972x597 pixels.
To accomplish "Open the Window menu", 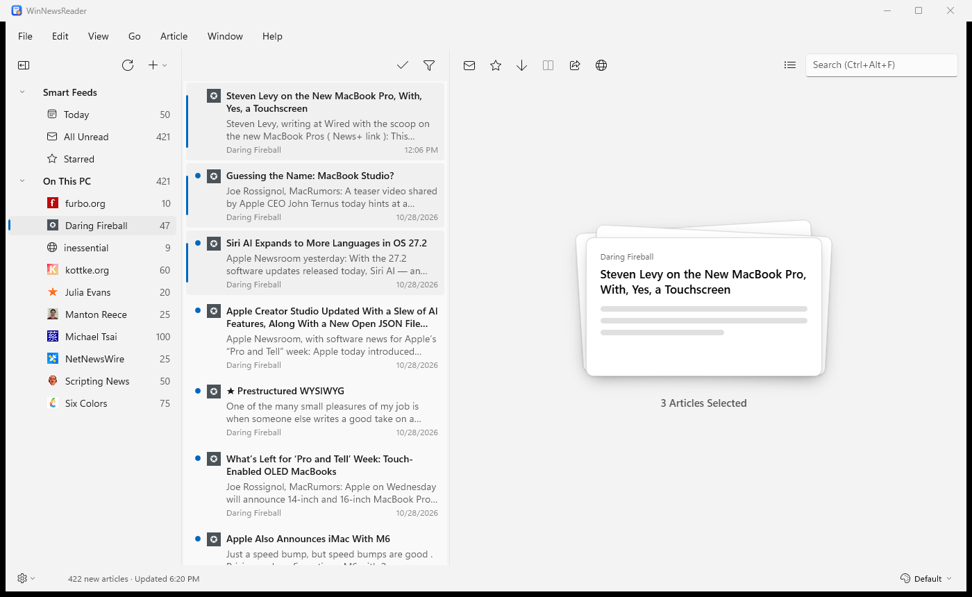I will [x=225, y=36].
